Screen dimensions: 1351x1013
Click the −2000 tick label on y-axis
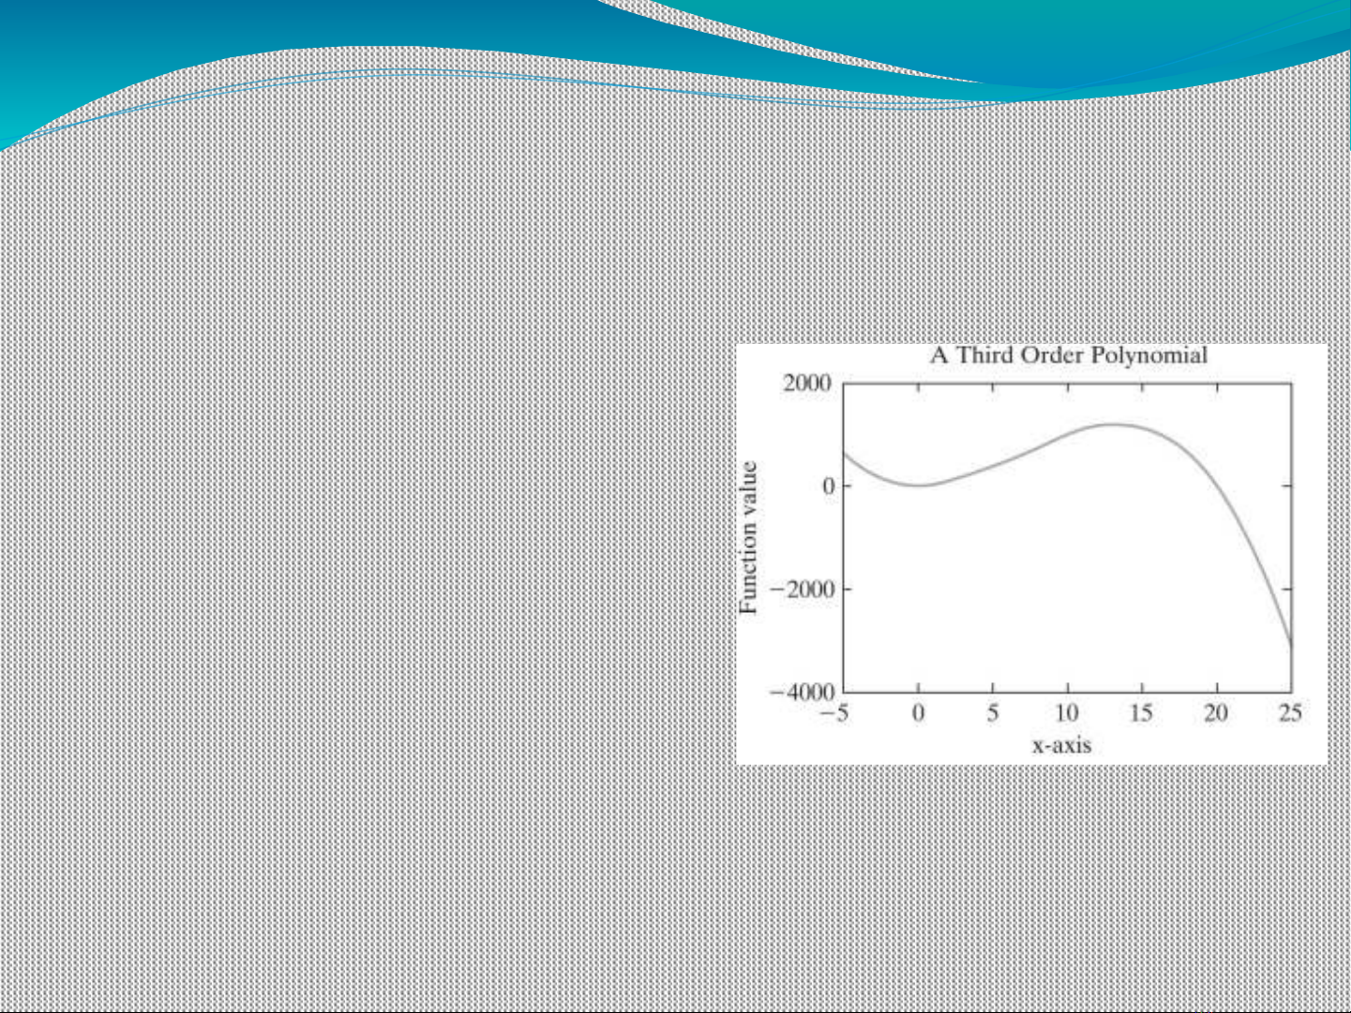coord(800,589)
